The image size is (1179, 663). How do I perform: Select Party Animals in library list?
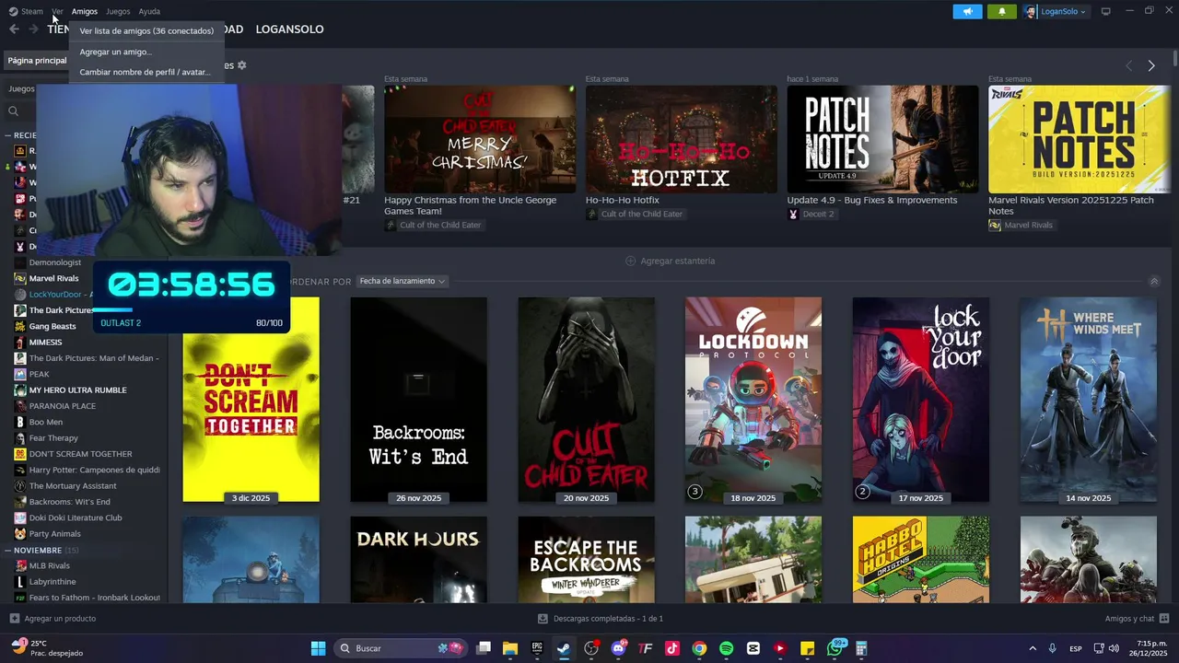[55, 533]
